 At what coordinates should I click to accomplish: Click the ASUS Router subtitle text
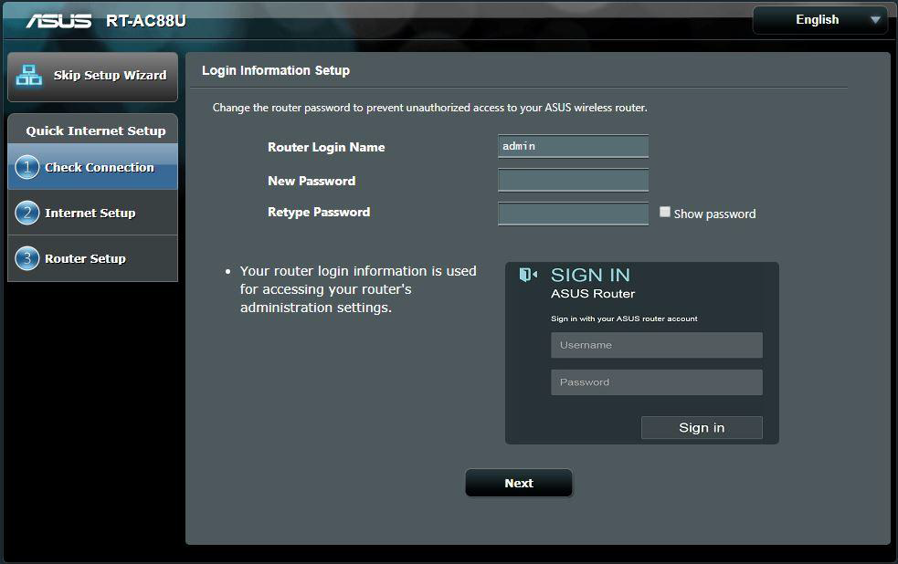593,294
